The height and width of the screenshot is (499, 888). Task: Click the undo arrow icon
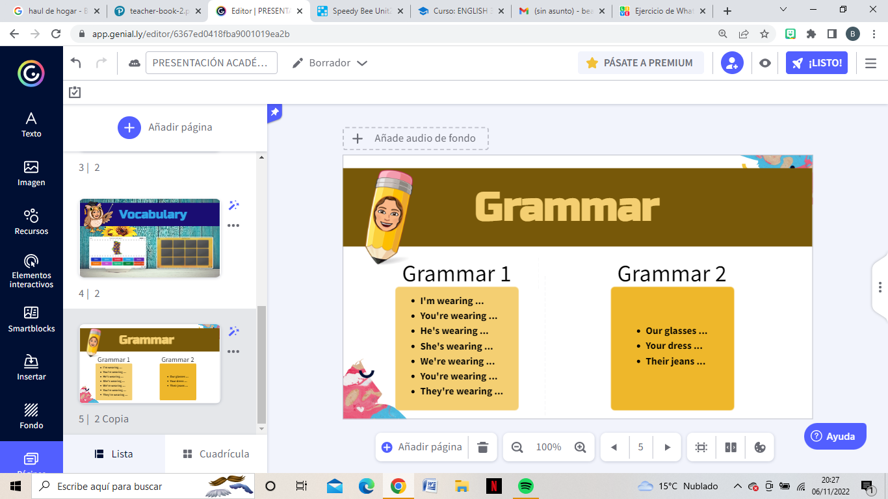(76, 63)
